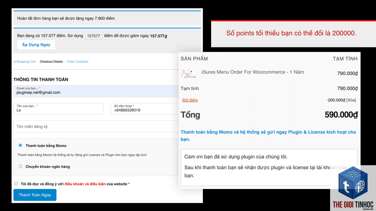
Task: Click the total amount 590.000₫
Action: pyautogui.click(x=341, y=115)
